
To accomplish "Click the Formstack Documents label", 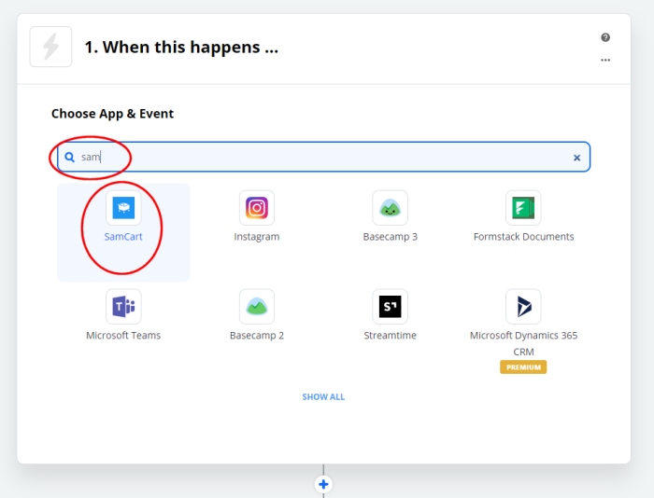I will 523,237.
